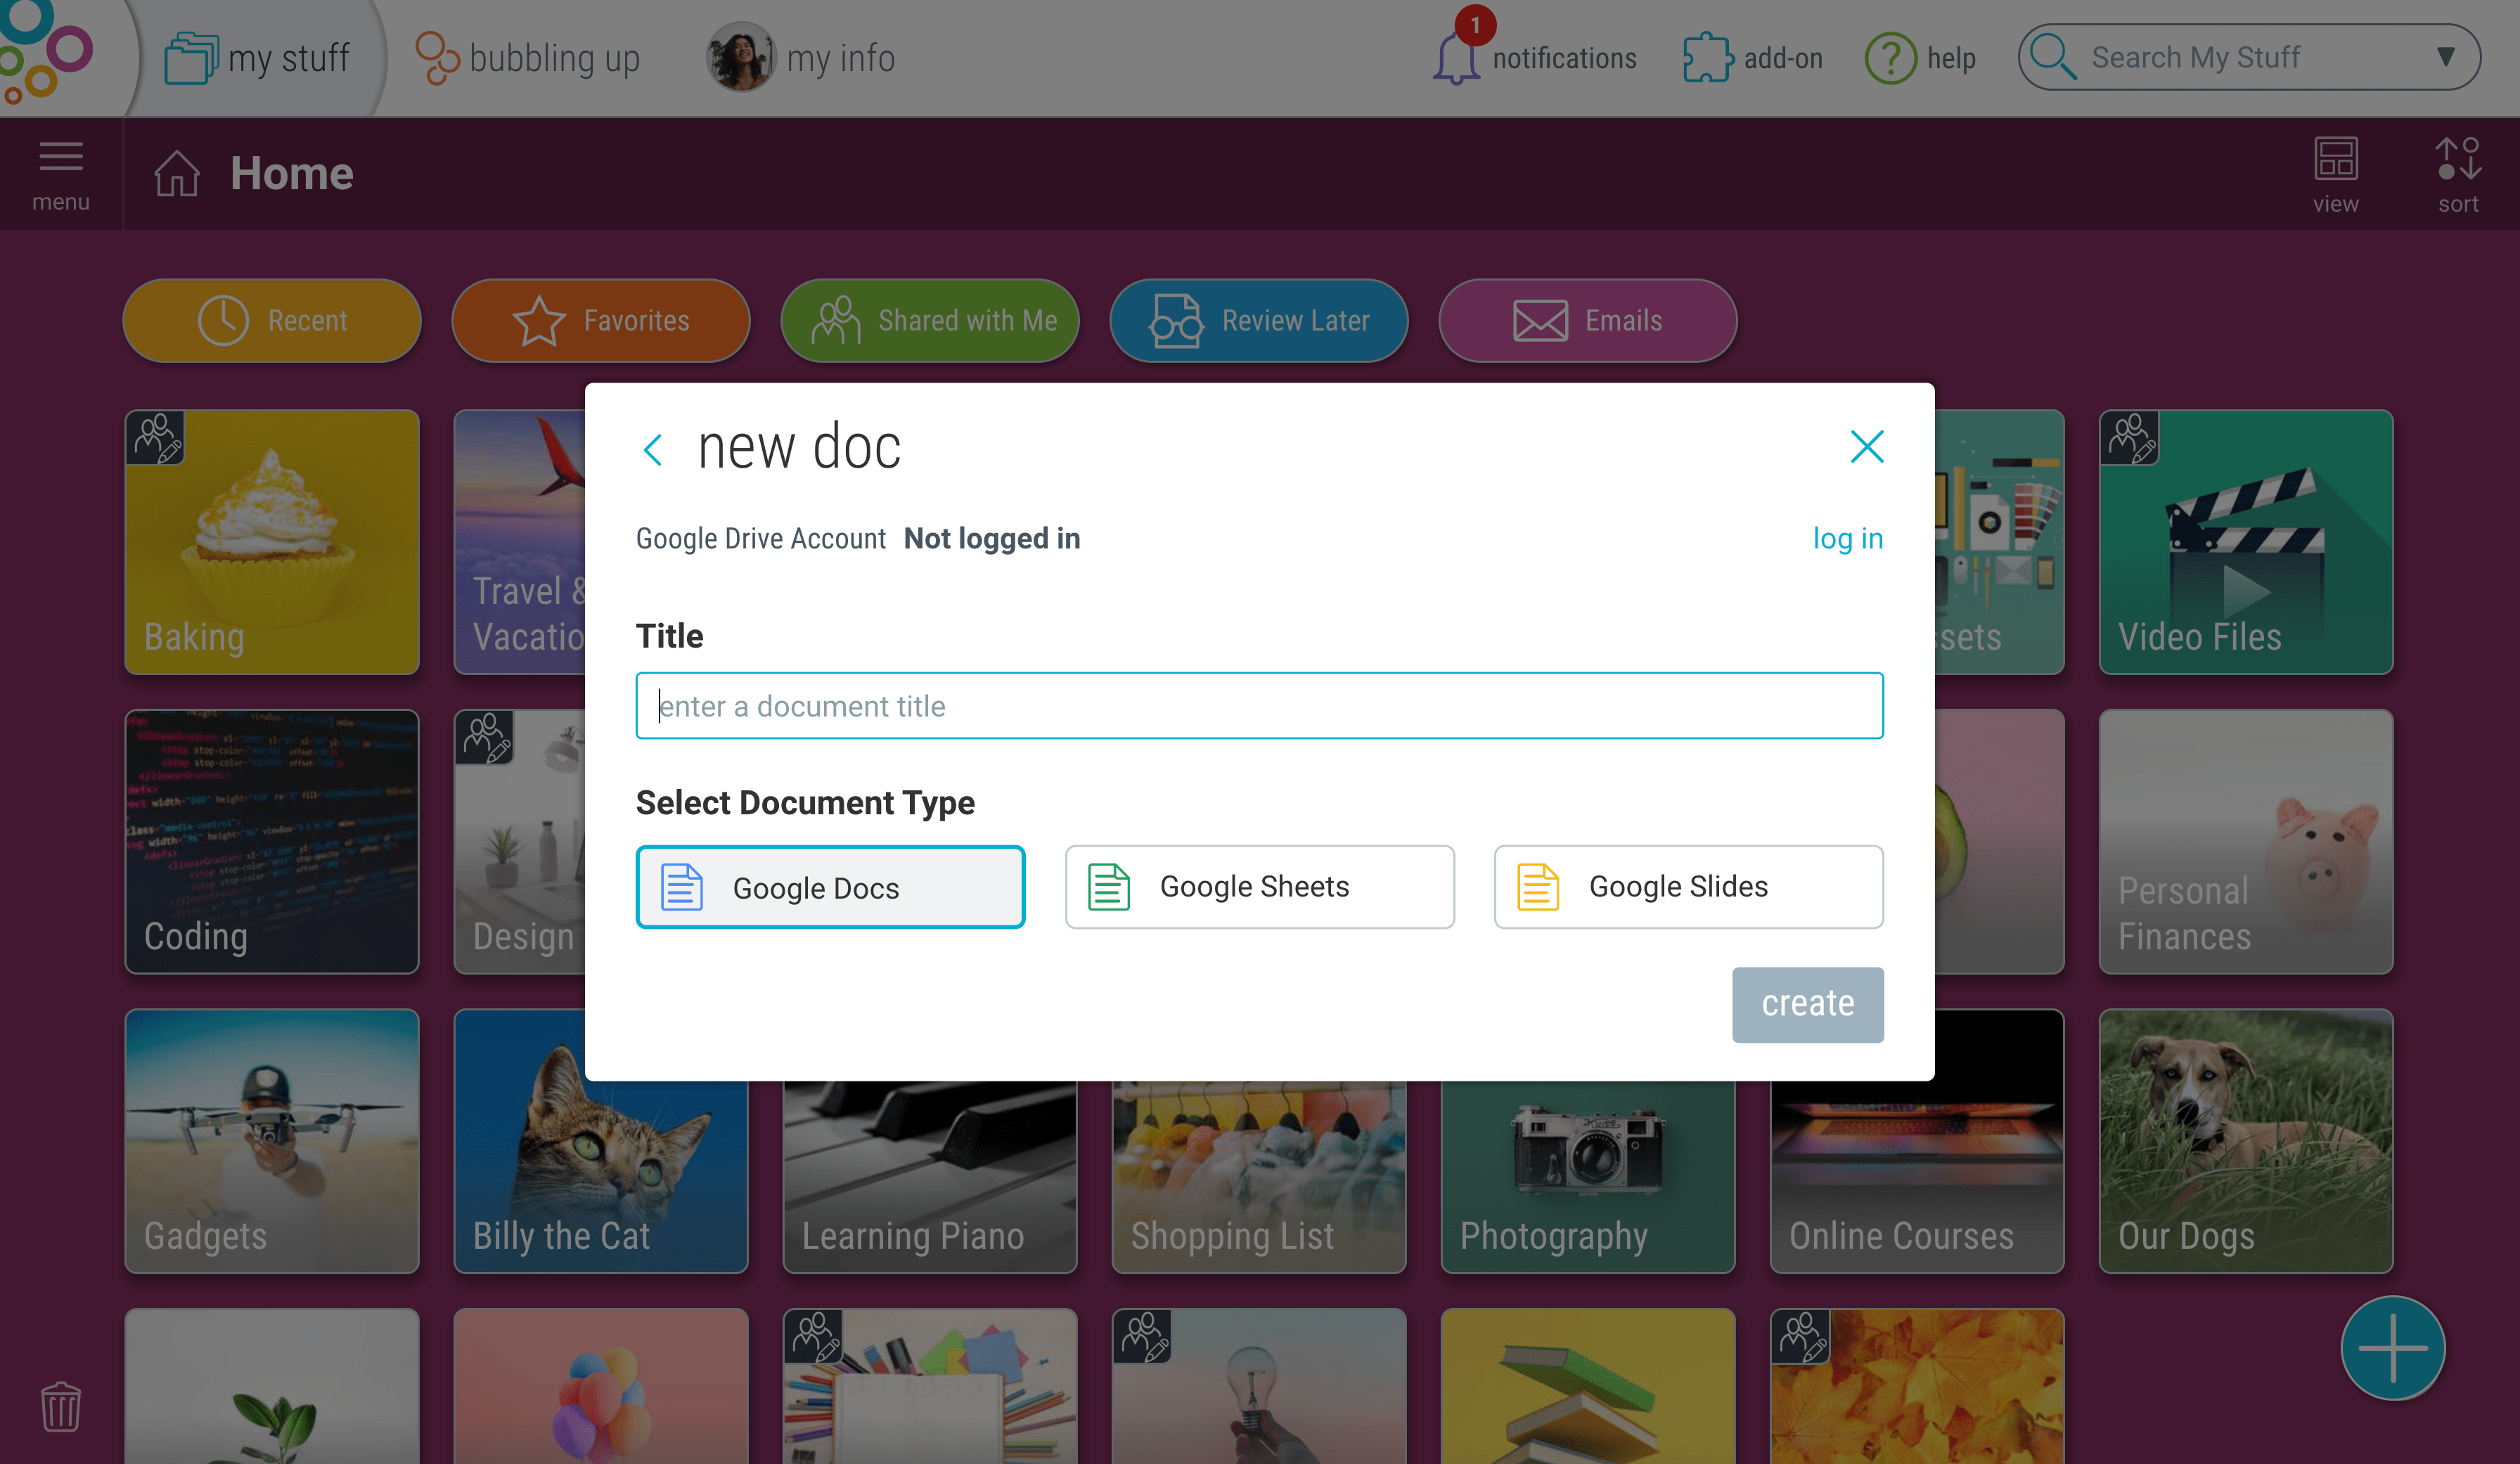The image size is (2520, 1464).
Task: Click the help question mark icon
Action: click(x=1889, y=58)
